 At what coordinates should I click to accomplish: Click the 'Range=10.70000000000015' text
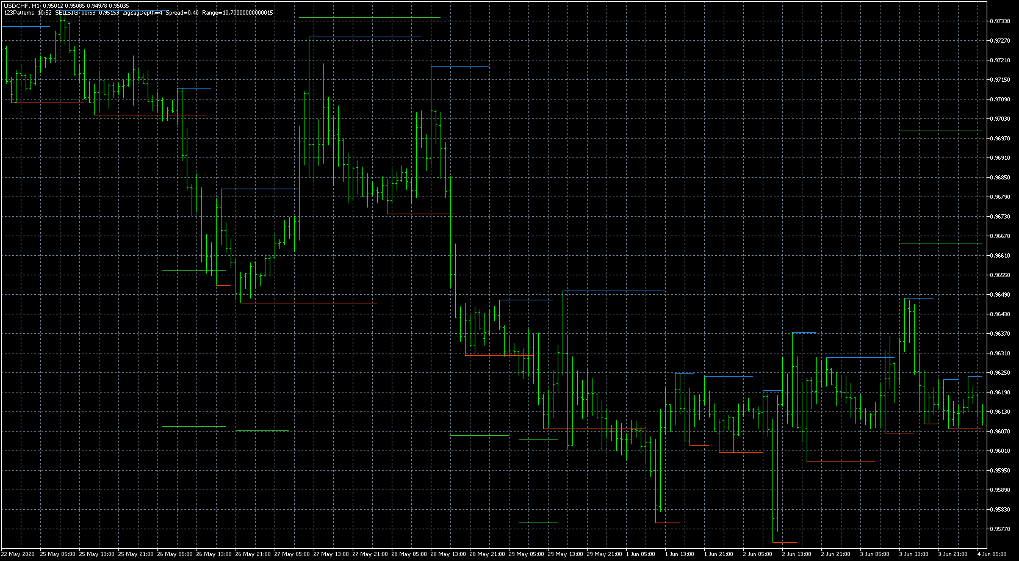point(238,13)
